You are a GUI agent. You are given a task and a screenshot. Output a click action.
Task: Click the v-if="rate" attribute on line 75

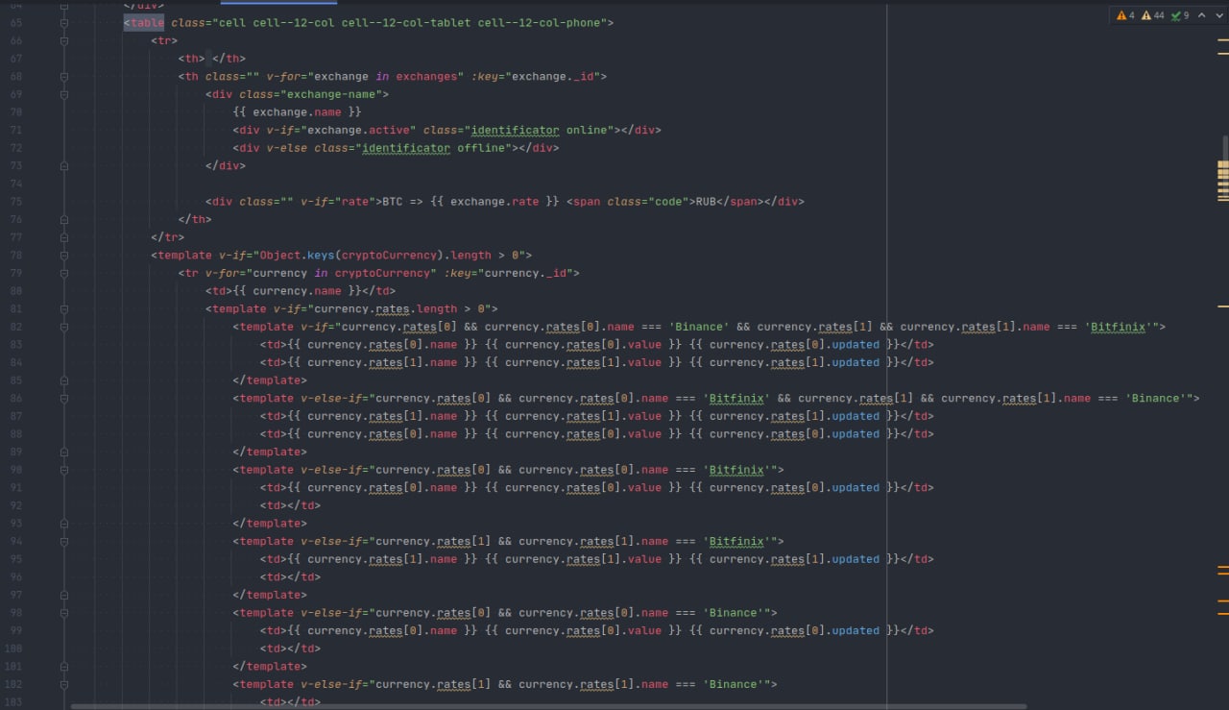(338, 202)
